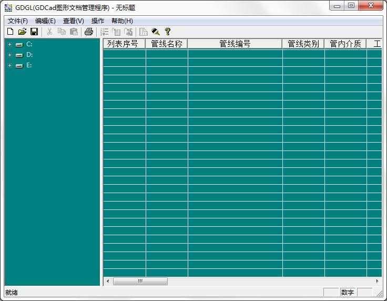Click the Paste clipboard icon
Viewport: 387px width, 301px height.
click(x=74, y=32)
